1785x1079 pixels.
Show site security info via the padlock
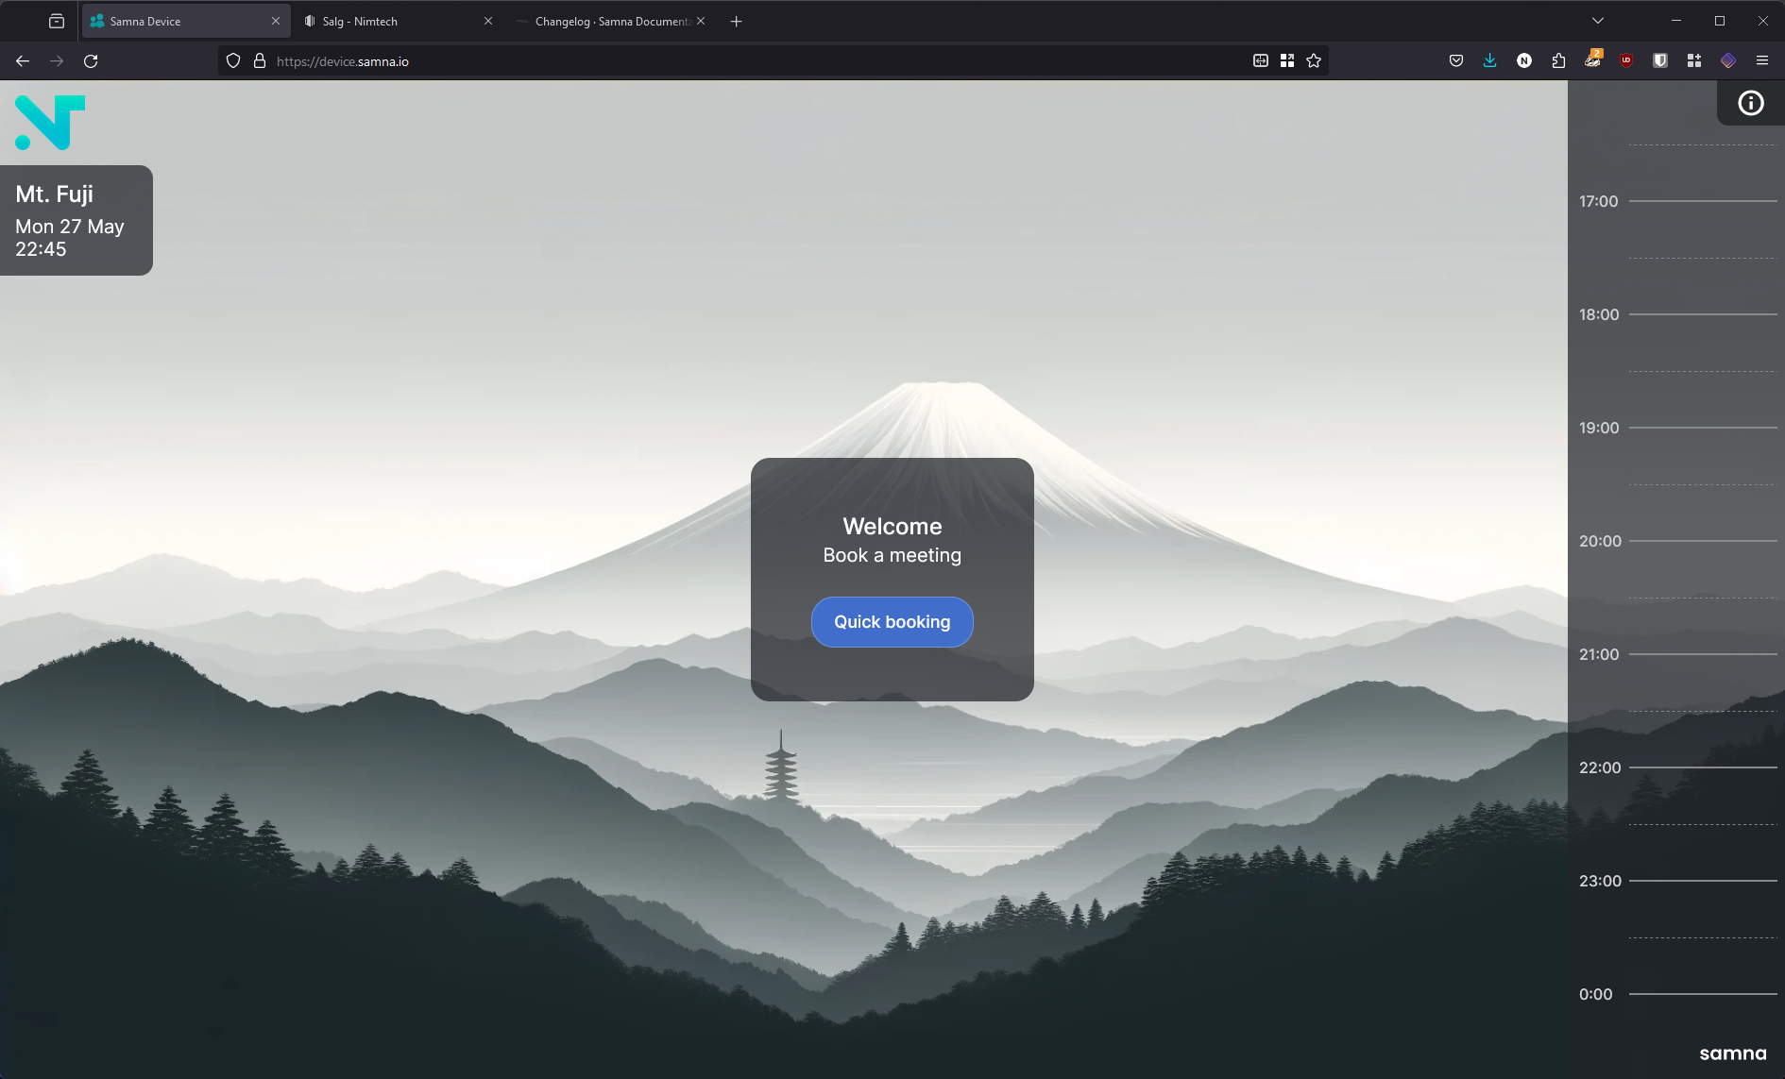pyautogui.click(x=260, y=61)
